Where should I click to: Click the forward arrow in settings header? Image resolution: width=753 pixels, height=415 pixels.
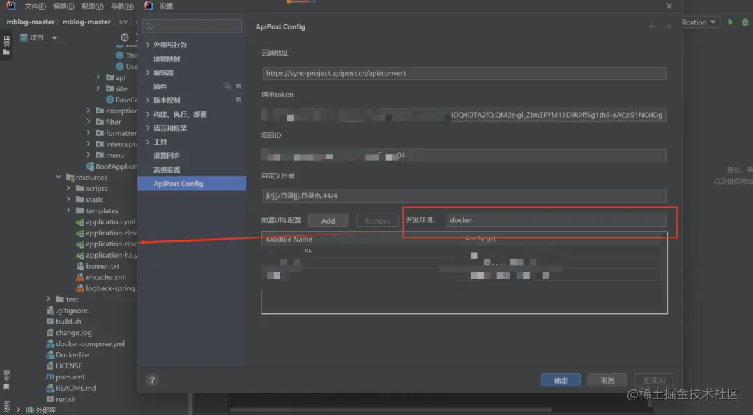click(x=667, y=27)
